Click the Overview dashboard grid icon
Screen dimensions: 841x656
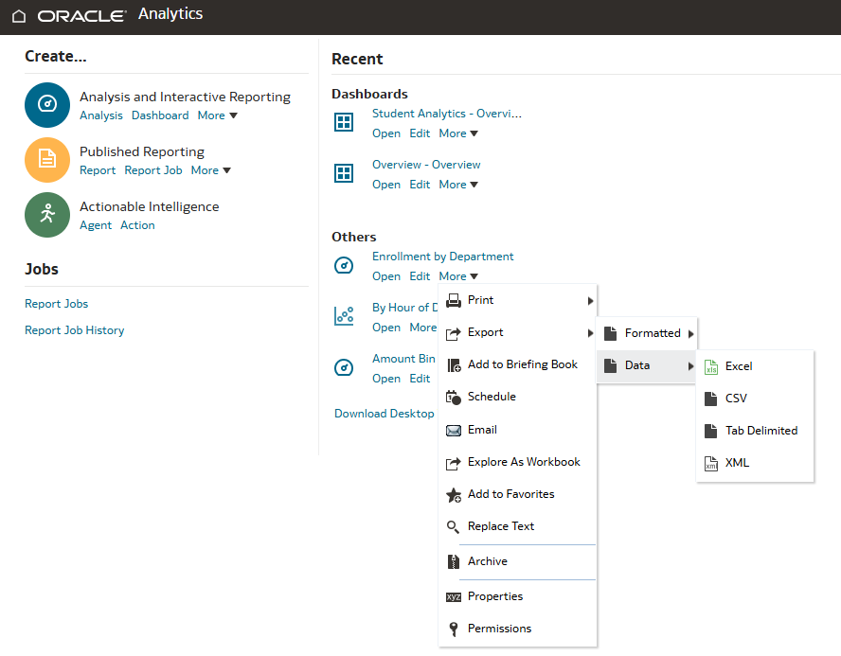tap(344, 173)
